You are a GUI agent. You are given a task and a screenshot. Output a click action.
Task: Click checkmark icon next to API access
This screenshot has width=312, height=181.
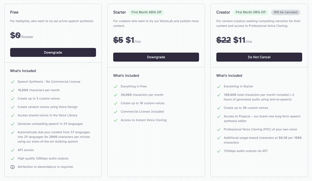[x=13, y=150]
